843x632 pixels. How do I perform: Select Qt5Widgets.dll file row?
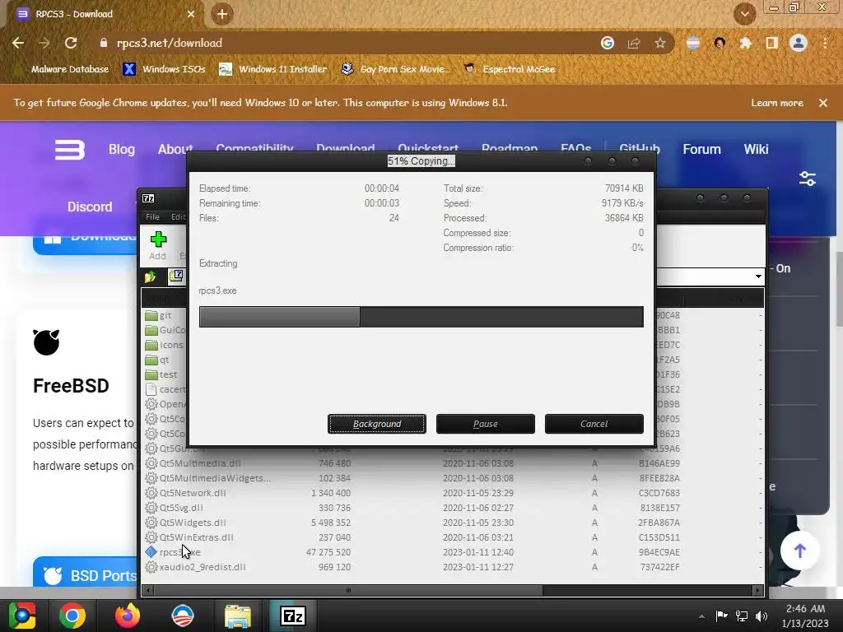[x=452, y=523]
